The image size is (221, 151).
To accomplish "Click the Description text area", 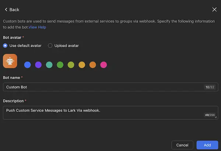I will point(103,112).
